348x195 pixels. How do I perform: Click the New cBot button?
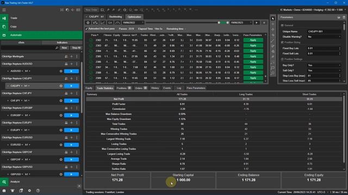click(64, 48)
